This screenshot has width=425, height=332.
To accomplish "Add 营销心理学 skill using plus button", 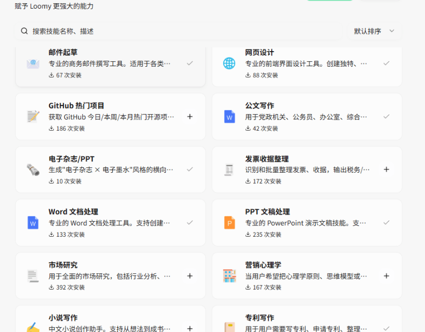I will (x=386, y=276).
